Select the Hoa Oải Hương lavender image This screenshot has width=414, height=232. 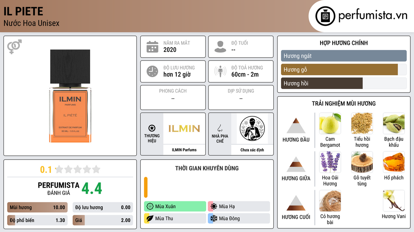[x=330, y=162]
